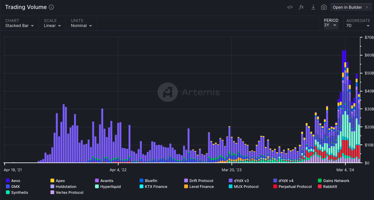The width and height of the screenshot is (374, 200).
Task: Toggle Hyperliquid series in legend
Action: 110,187
